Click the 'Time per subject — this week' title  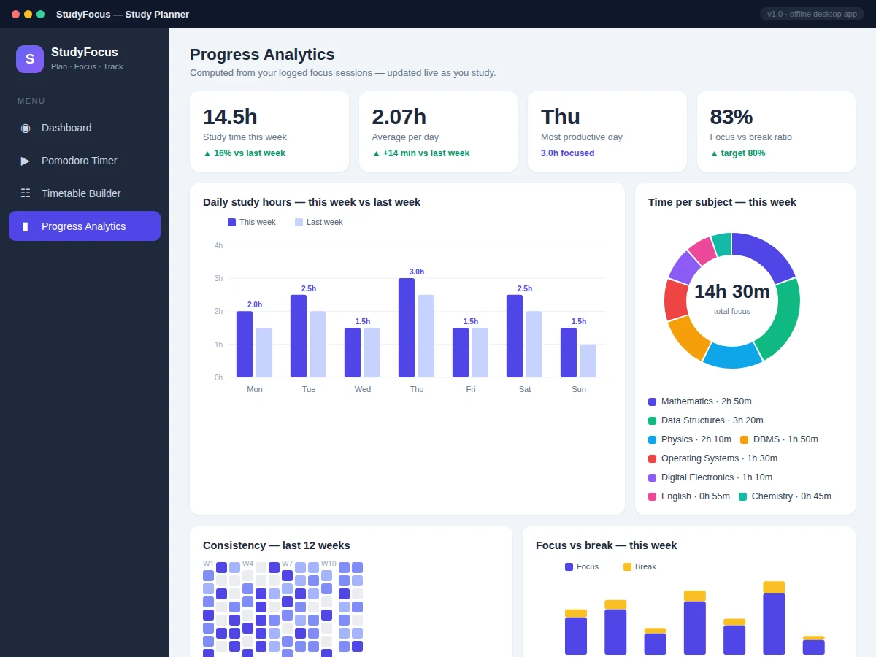coord(722,202)
